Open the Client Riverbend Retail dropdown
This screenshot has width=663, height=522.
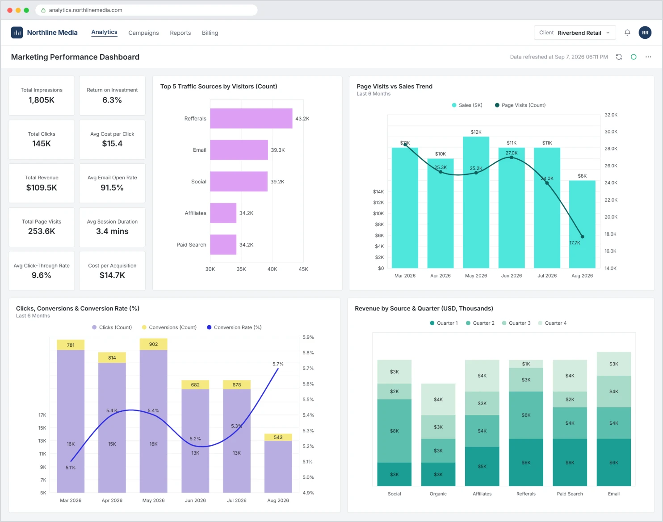[575, 33]
